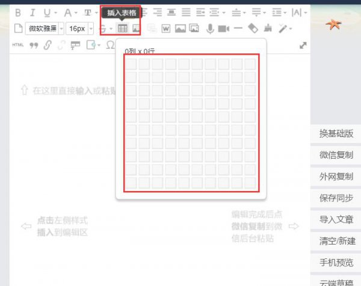This screenshot has height=286, width=361.
Task: Switch to HTML source view
Action: (17, 45)
